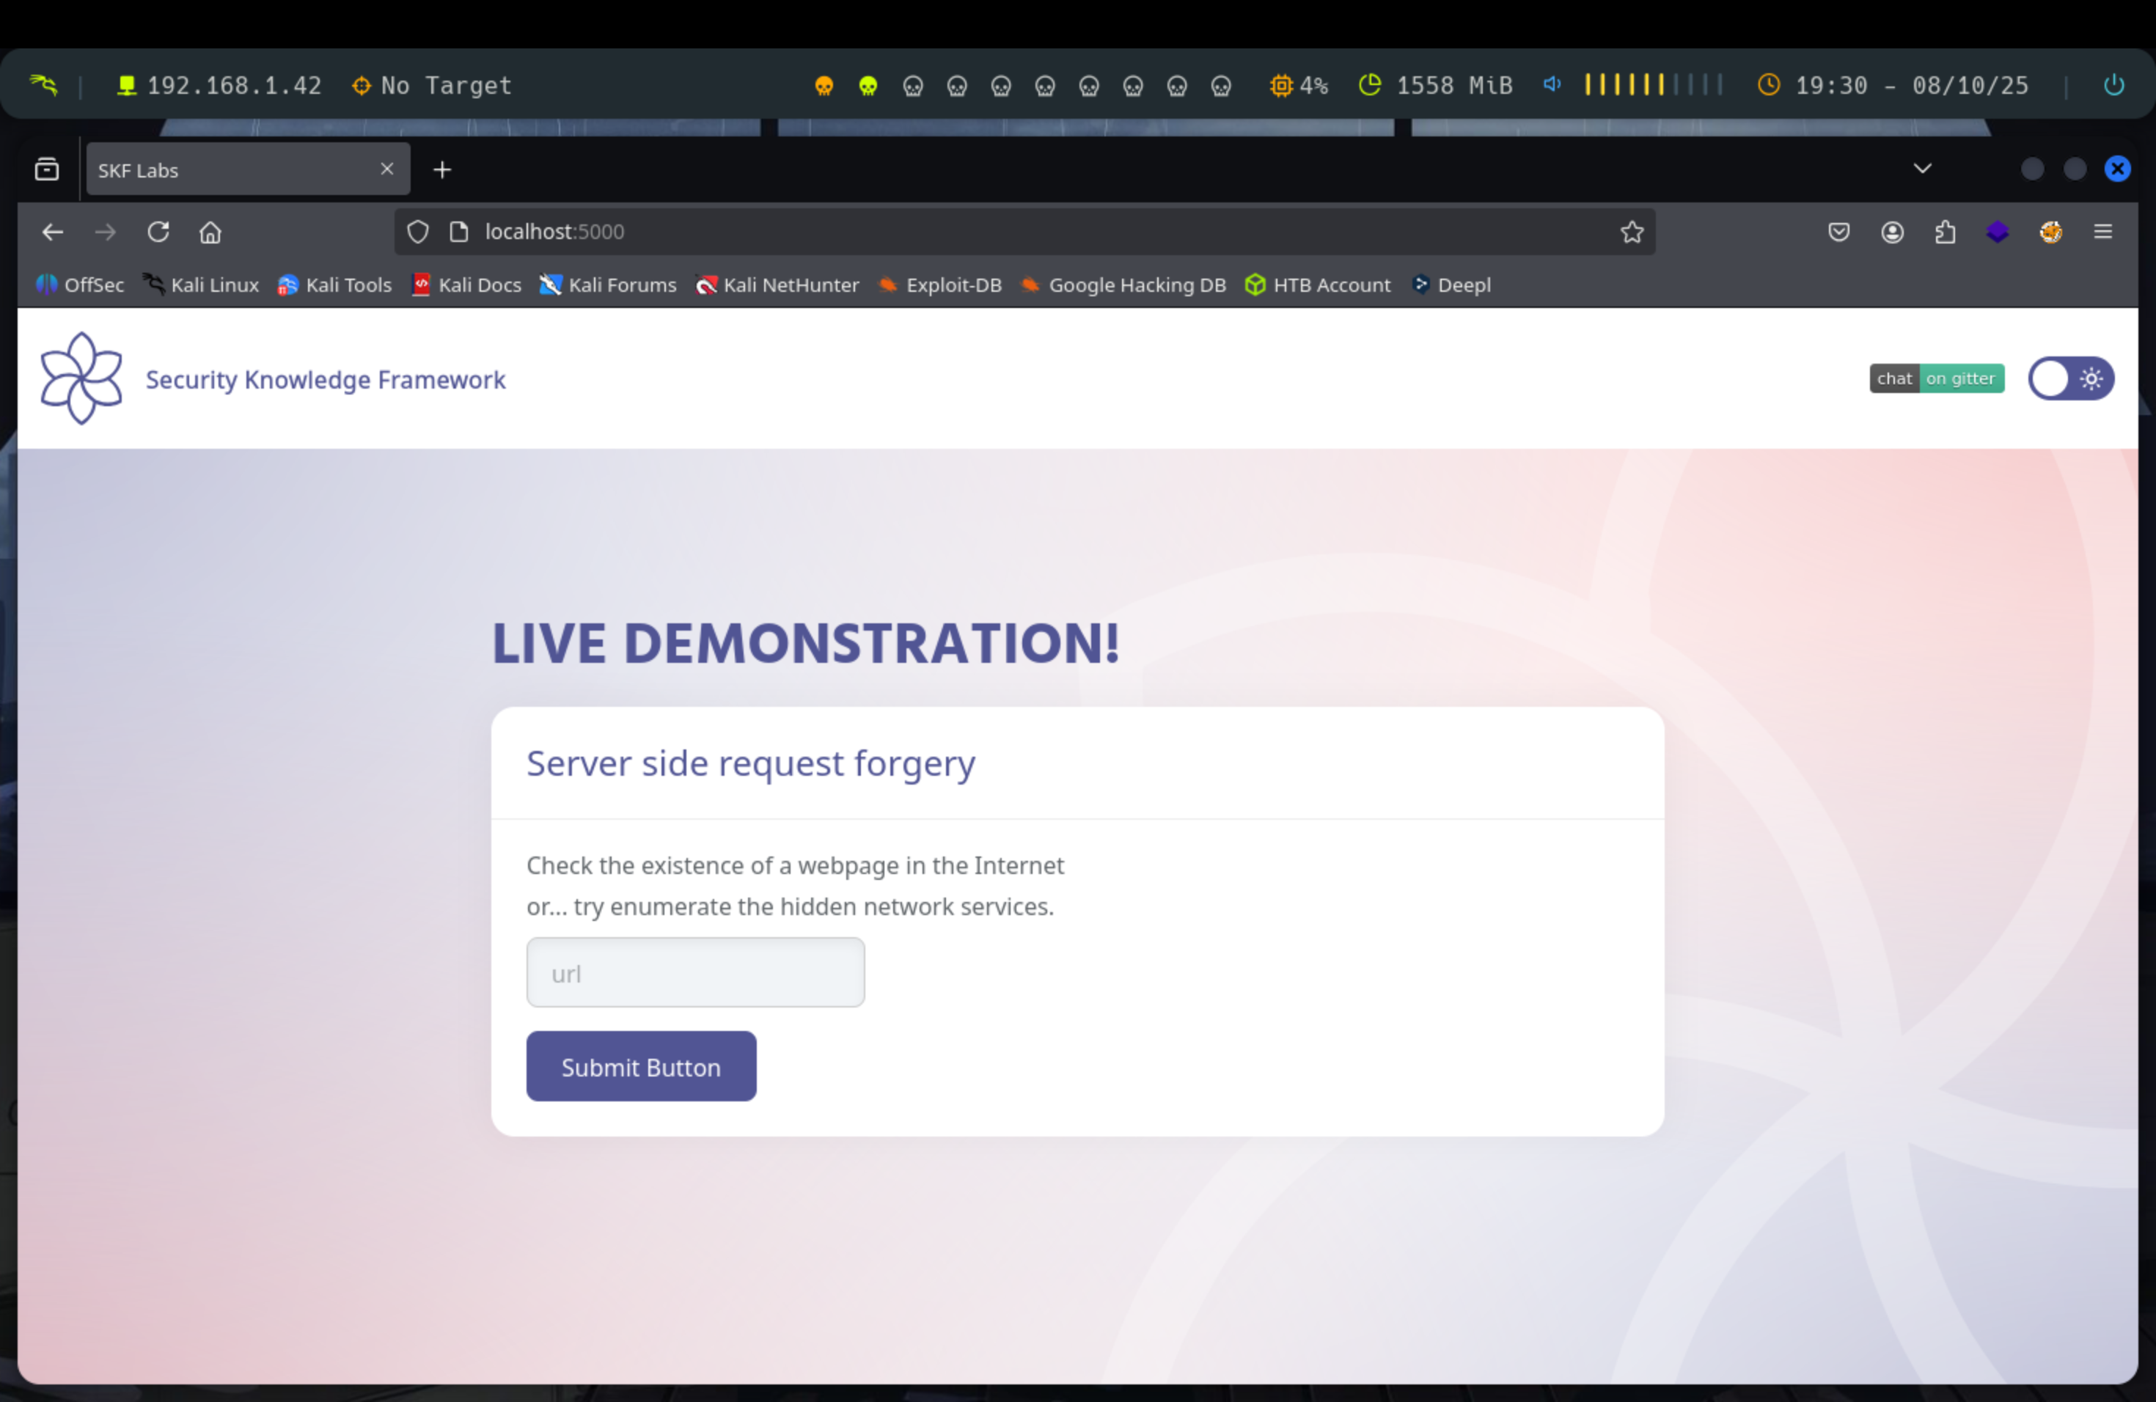This screenshot has width=2156, height=1402.
Task: Open the chat on gitter badge
Action: pyautogui.click(x=1936, y=378)
